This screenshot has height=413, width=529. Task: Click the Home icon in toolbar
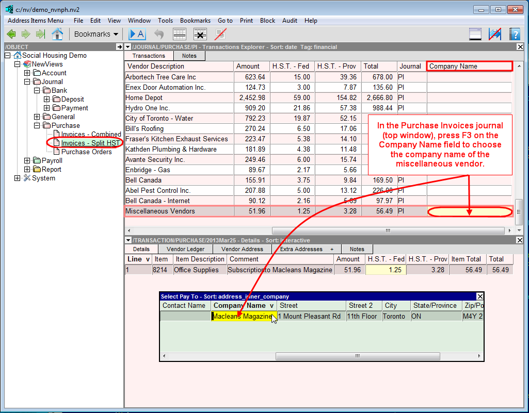57,34
